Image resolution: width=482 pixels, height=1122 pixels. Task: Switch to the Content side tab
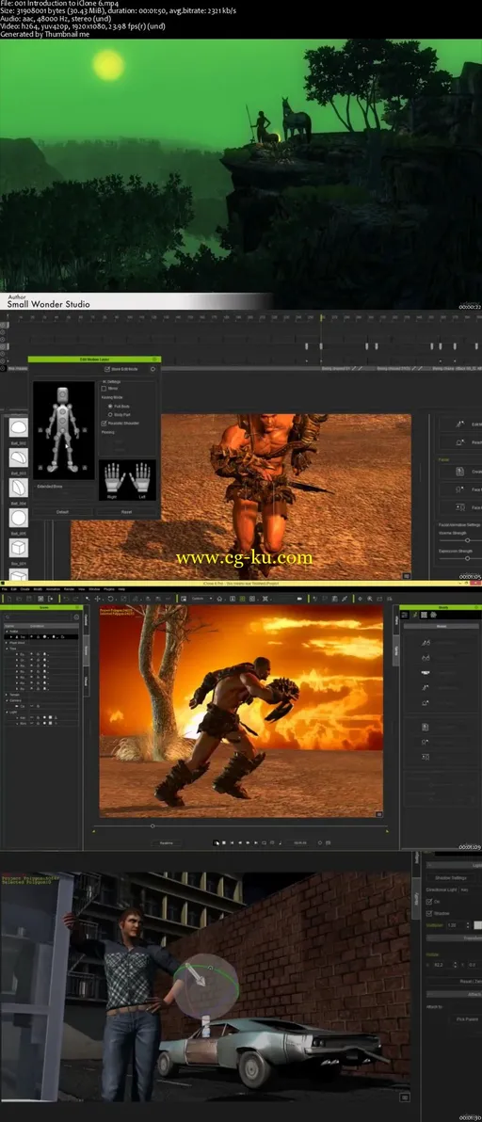tap(86, 619)
